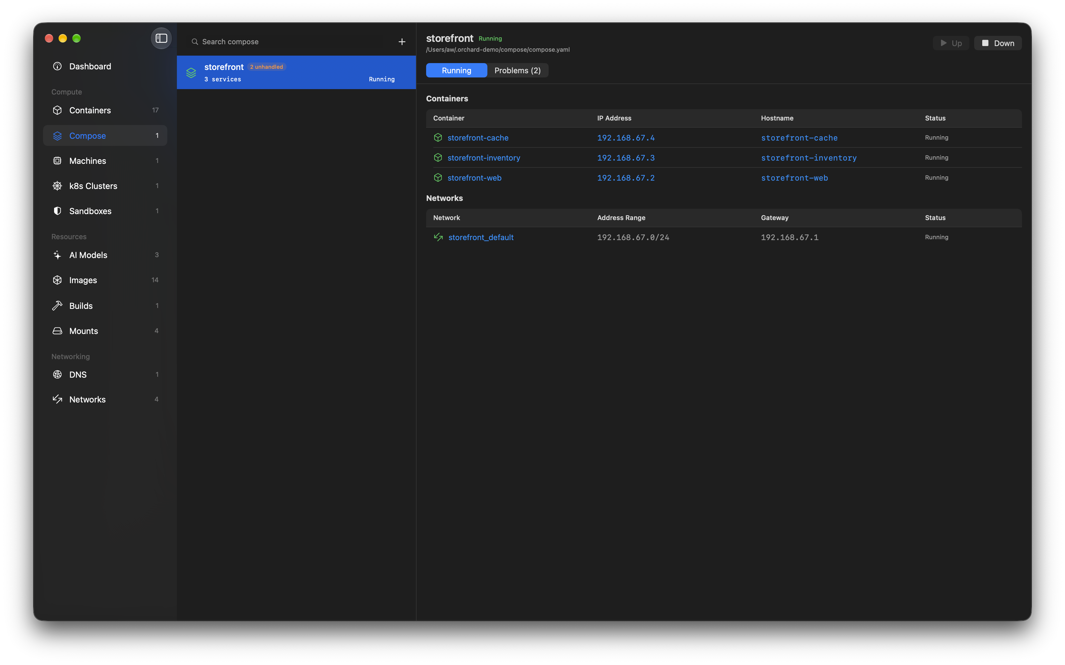1065x665 pixels.
Task: Click the Images box icon
Action: pyautogui.click(x=57, y=280)
